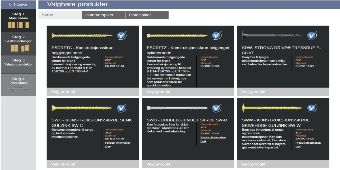Image resolution: width=340 pixels, height=170 pixels.
Task: Select the black SDW screw image
Action: tap(272, 35)
